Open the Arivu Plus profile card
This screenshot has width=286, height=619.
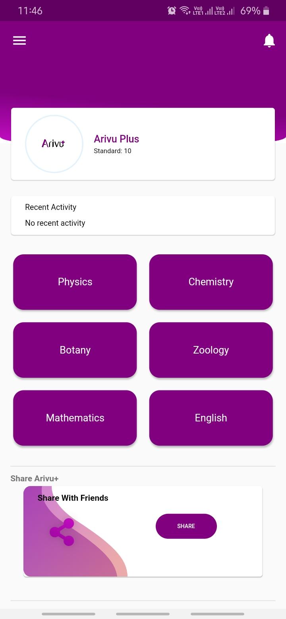(x=143, y=144)
